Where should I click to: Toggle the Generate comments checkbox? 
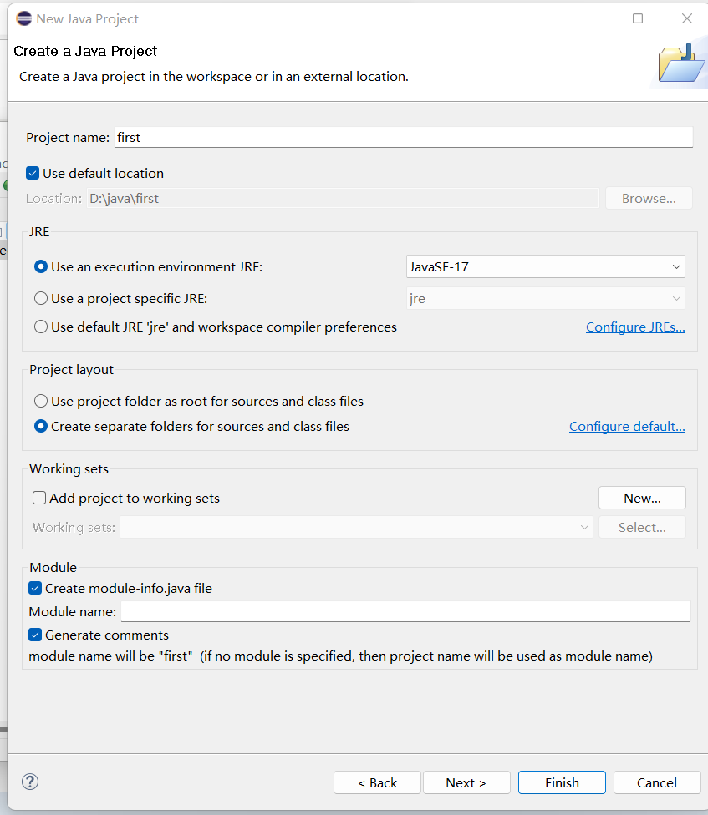point(35,635)
